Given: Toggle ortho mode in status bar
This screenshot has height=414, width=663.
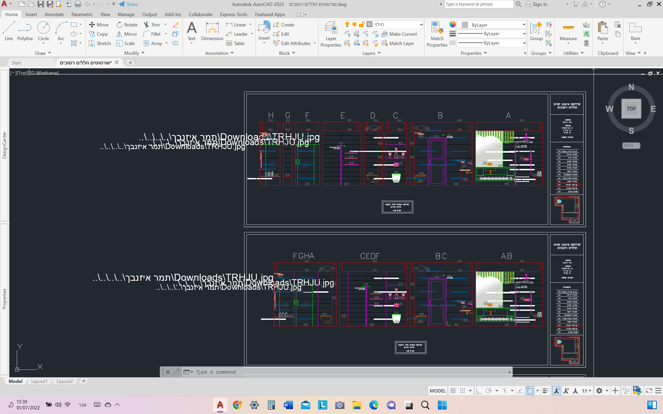Looking at the screenshot, I should click(479, 391).
